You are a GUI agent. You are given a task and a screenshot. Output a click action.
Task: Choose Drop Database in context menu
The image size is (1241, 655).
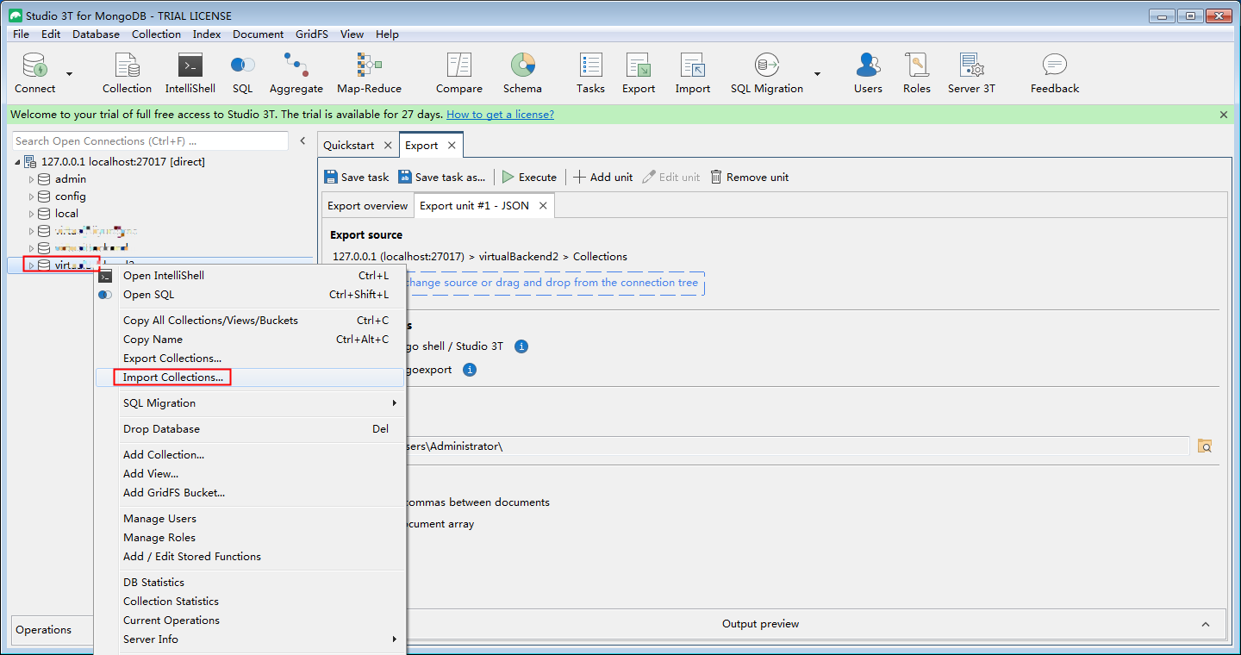[x=250, y=429]
